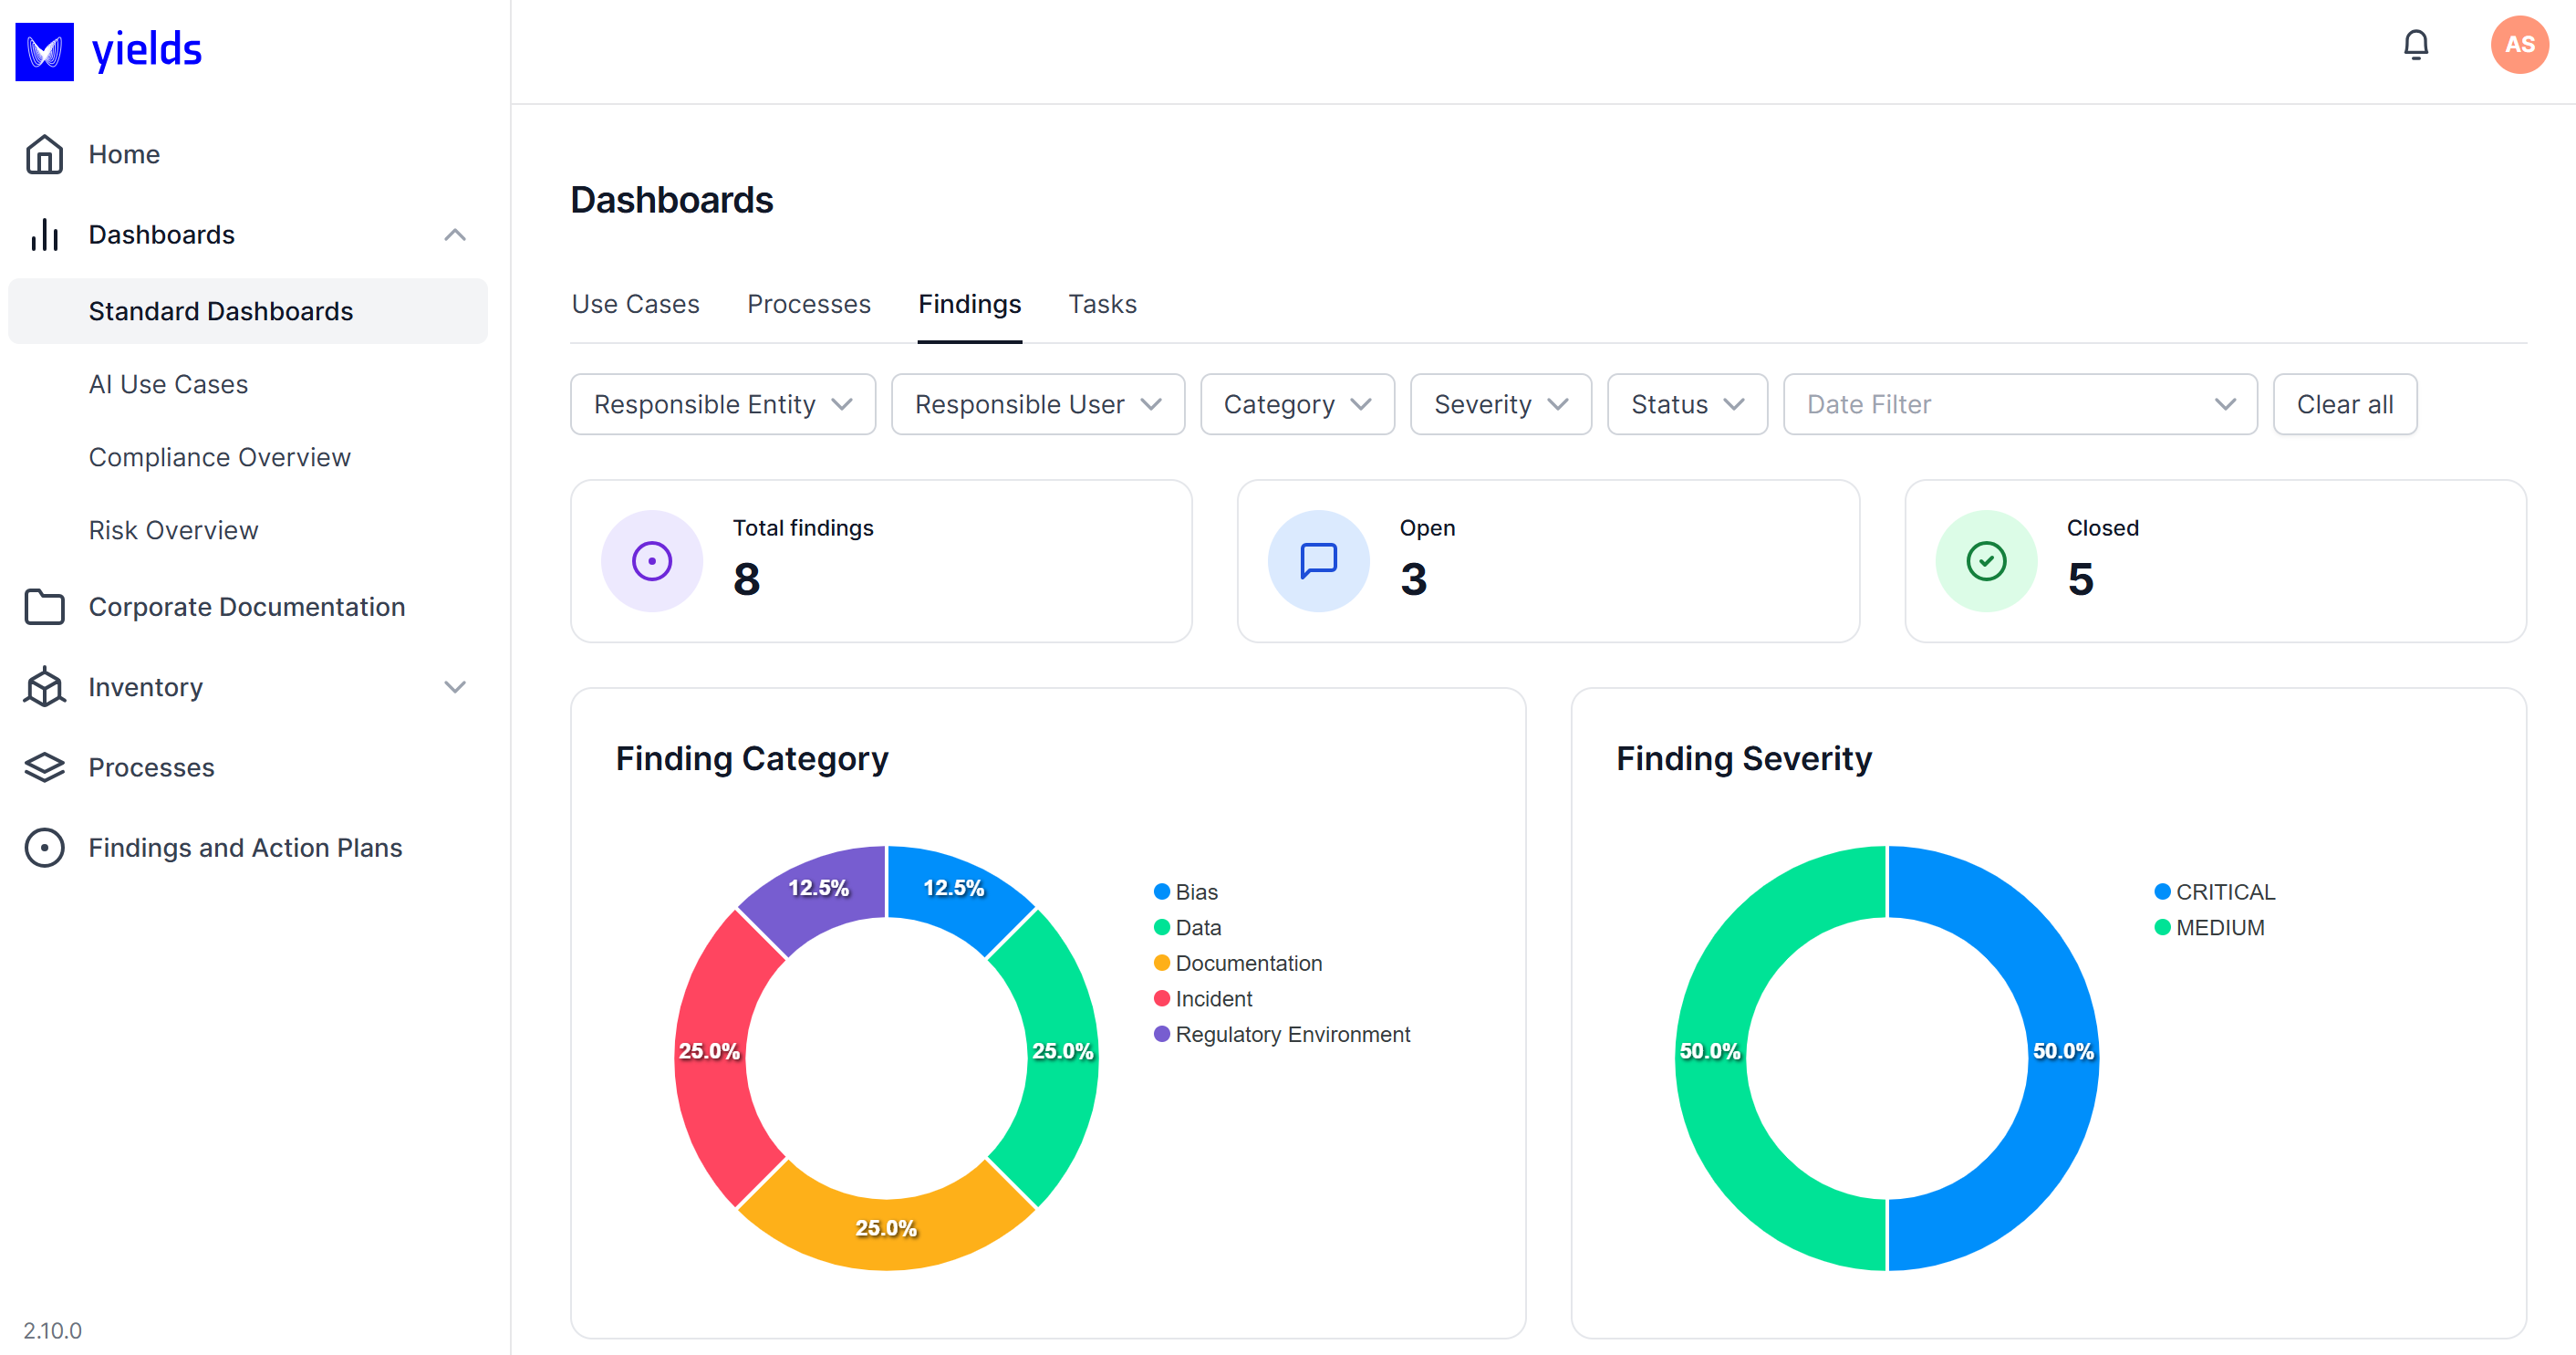
Task: Open the notifications bell
Action: point(2417,44)
